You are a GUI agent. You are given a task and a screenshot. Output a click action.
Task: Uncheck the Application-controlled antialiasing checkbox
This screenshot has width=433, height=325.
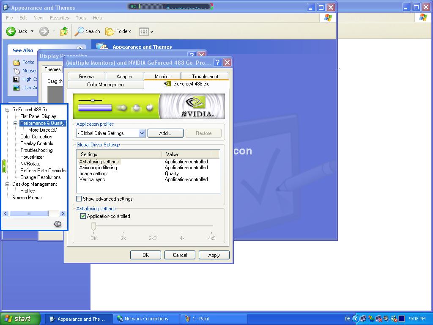point(83,216)
